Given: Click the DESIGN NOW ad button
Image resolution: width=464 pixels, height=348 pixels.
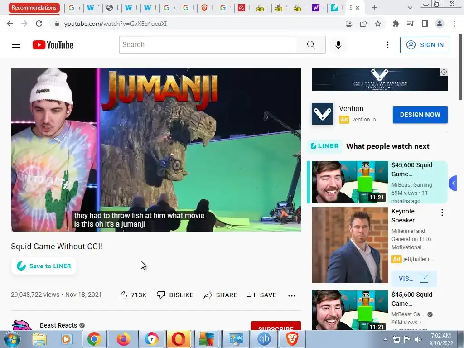Looking at the screenshot, I should pyautogui.click(x=420, y=115).
